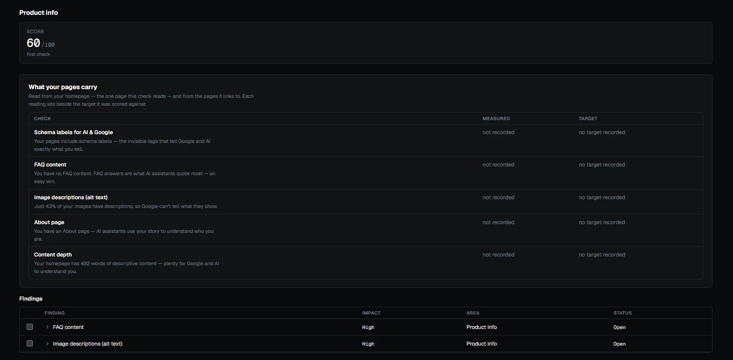Click the High impact of FAQ content
733x360 pixels.
368,327
